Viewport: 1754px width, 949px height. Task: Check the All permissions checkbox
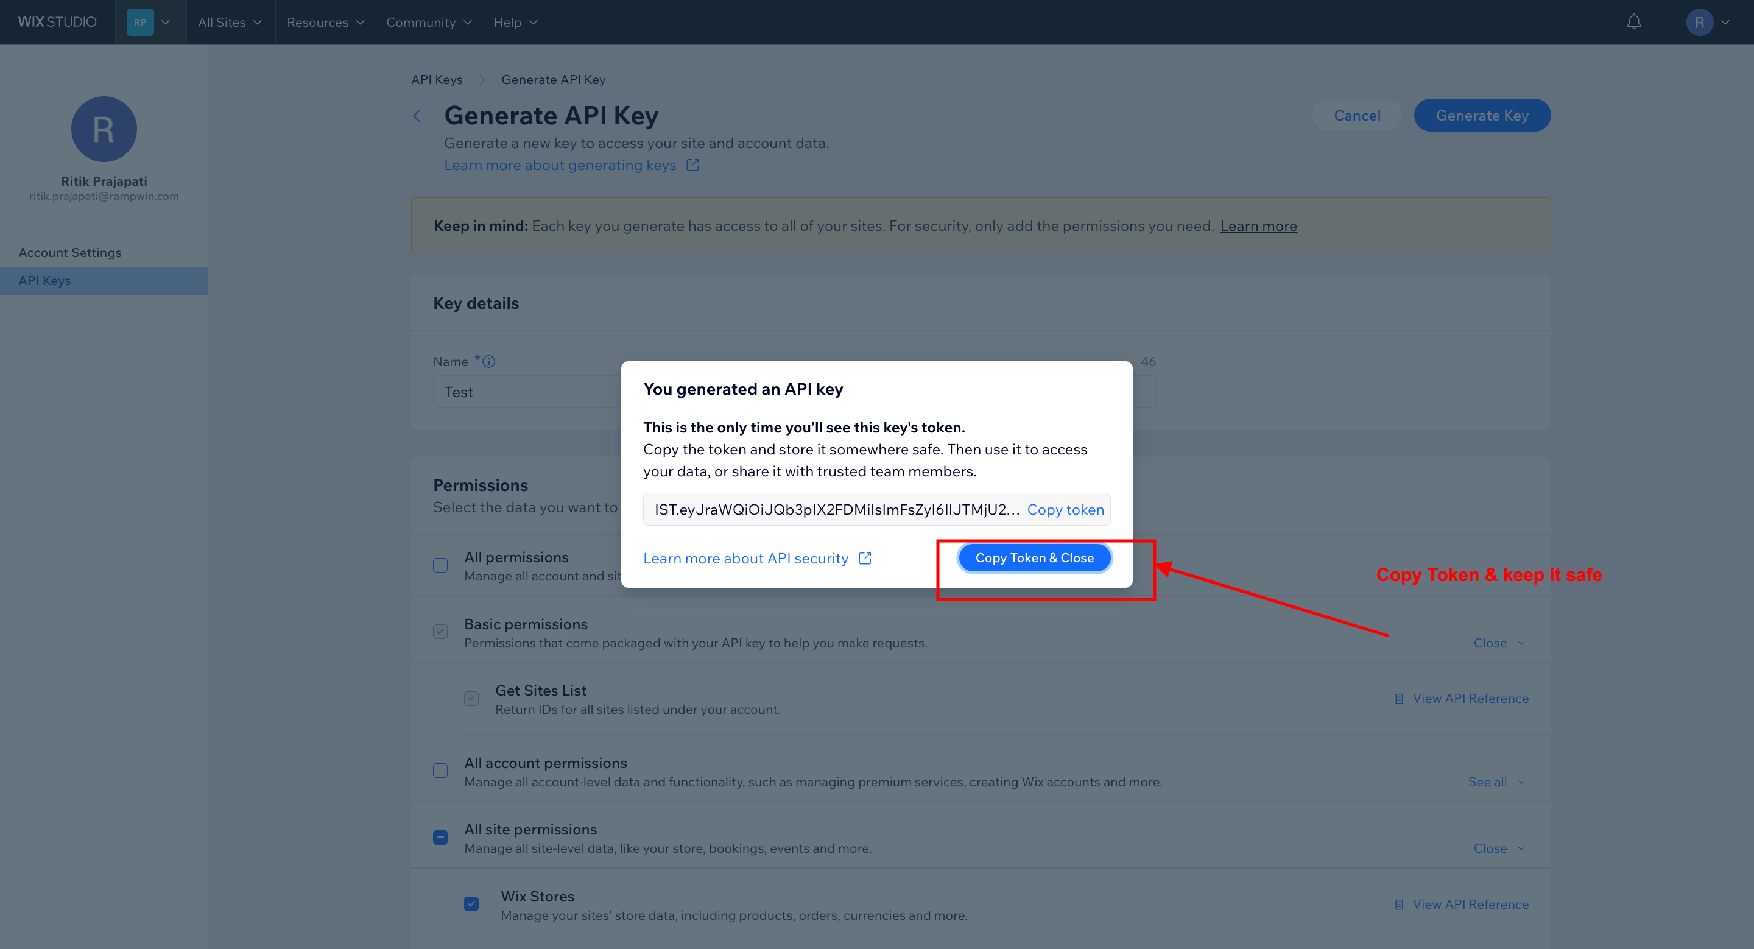click(x=440, y=565)
